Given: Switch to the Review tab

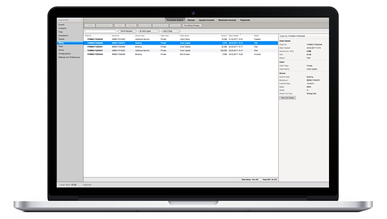Looking at the screenshot, I should coord(191,20).
